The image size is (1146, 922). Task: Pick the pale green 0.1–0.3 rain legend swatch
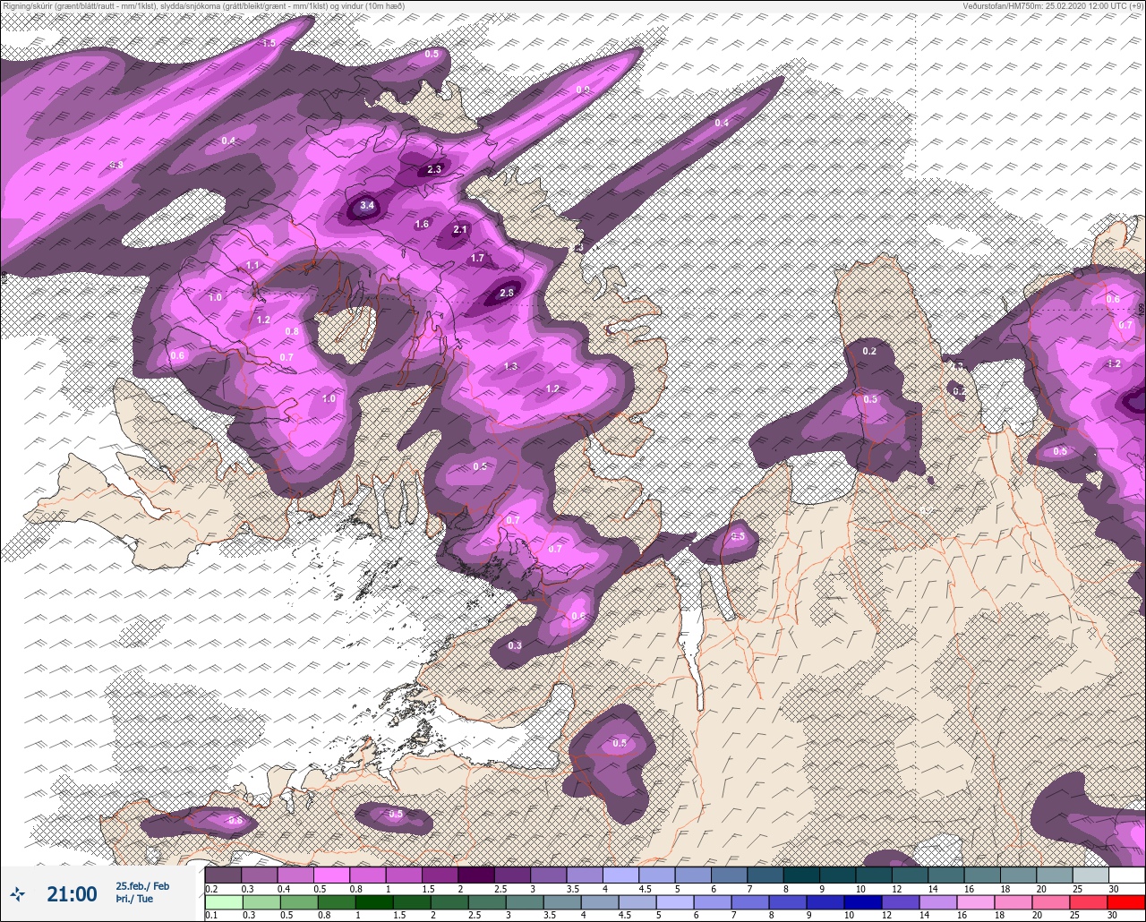[223, 901]
